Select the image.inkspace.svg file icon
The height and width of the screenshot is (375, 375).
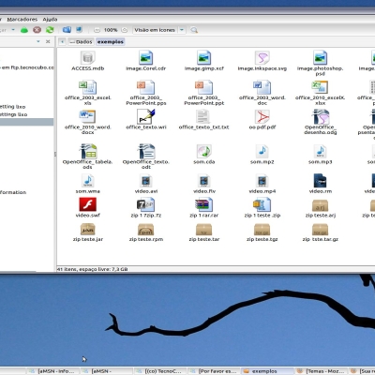coord(262,58)
